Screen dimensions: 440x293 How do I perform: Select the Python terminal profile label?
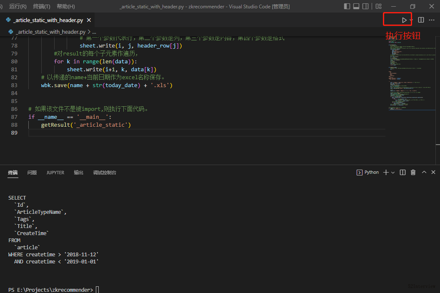(x=372, y=172)
